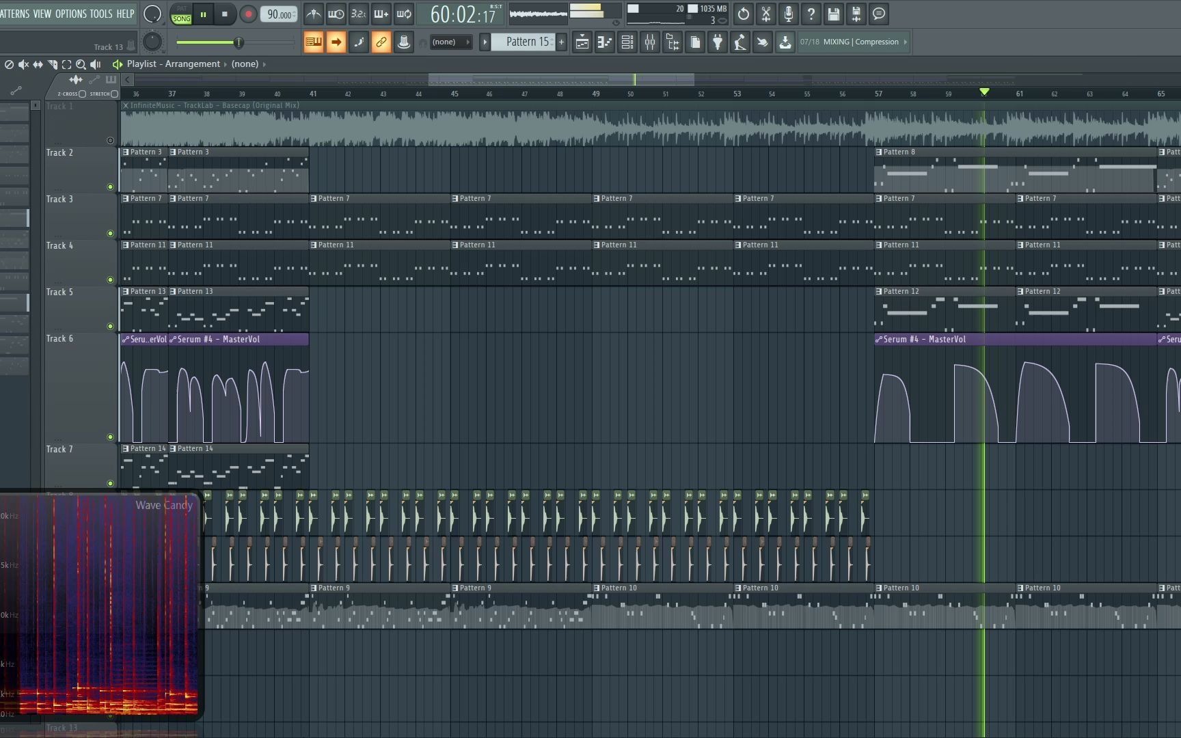Toggle step editing mode icon
The image size is (1181, 738).
(x=358, y=42)
